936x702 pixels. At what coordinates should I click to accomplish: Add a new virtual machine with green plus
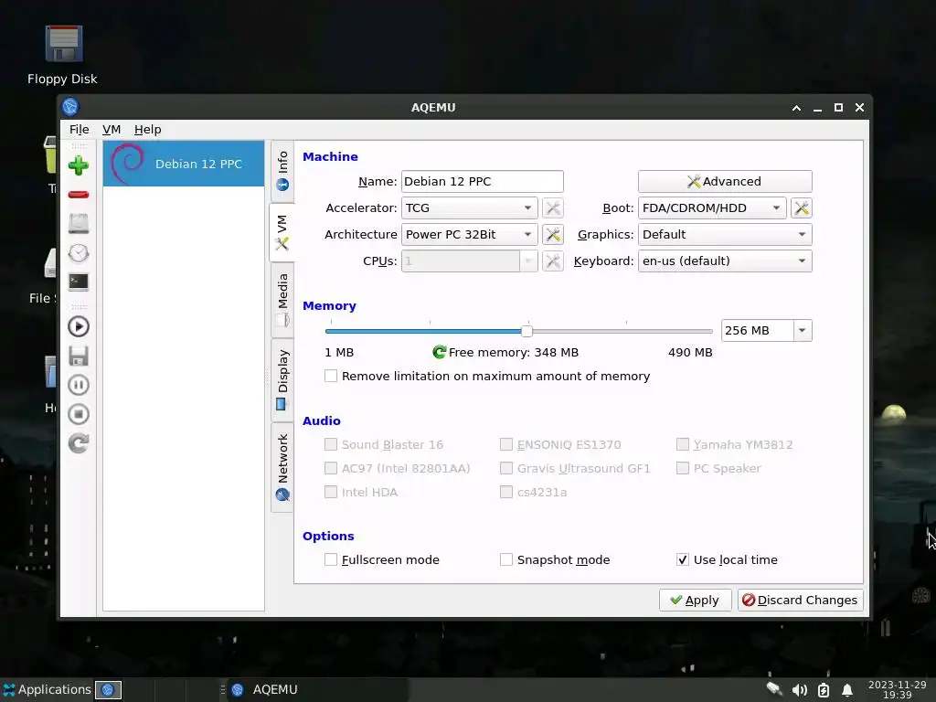click(x=79, y=165)
